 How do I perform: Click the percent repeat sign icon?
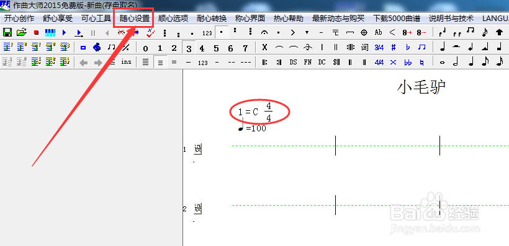(125, 47)
